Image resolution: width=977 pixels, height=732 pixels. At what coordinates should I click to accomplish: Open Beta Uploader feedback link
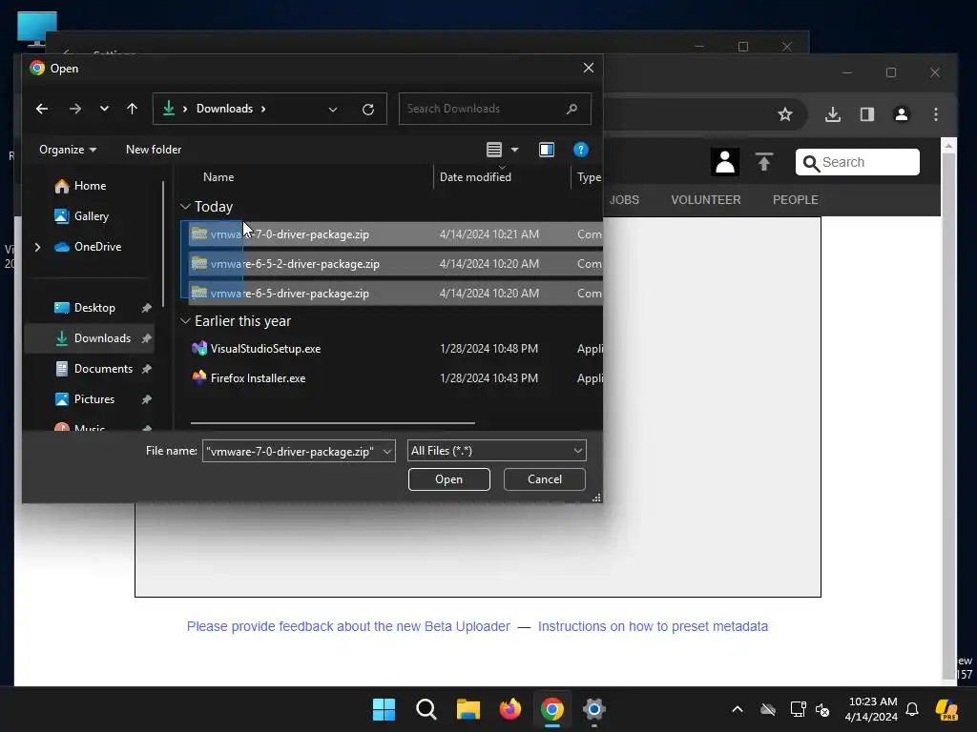[x=348, y=627]
